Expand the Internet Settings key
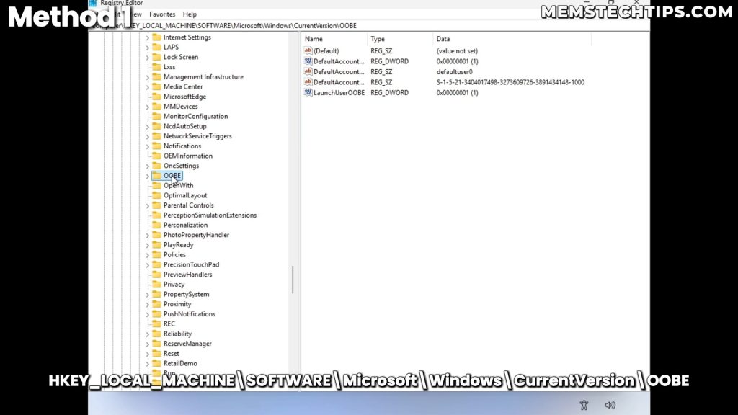The height and width of the screenshot is (415, 738). tap(148, 37)
